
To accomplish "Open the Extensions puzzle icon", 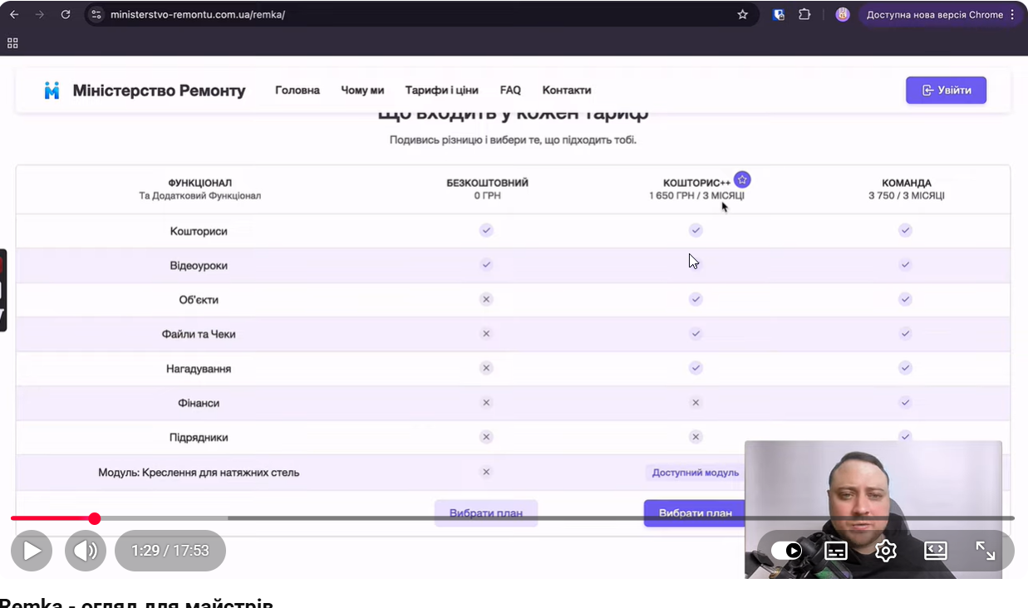I will [x=804, y=14].
